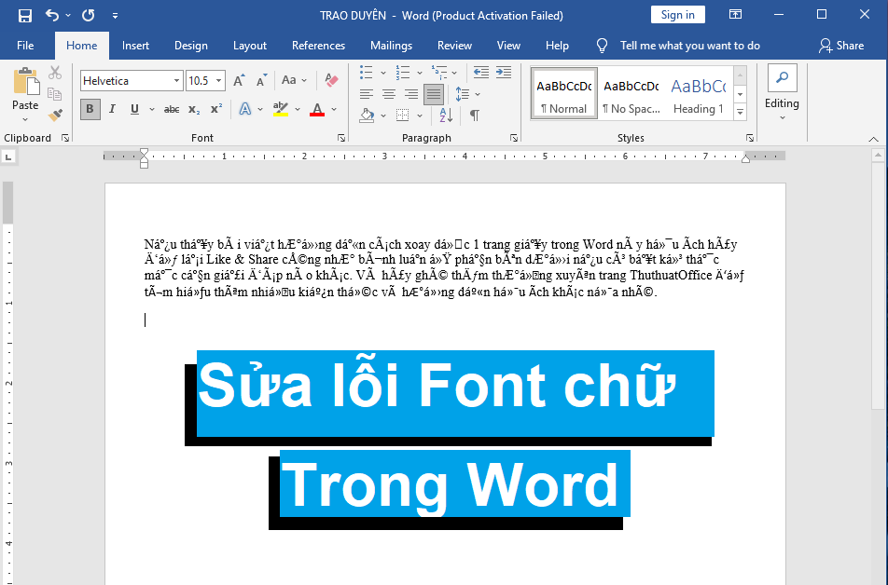The image size is (888, 585).
Task: Open the 10.5 font size dropdown
Action: [218, 81]
